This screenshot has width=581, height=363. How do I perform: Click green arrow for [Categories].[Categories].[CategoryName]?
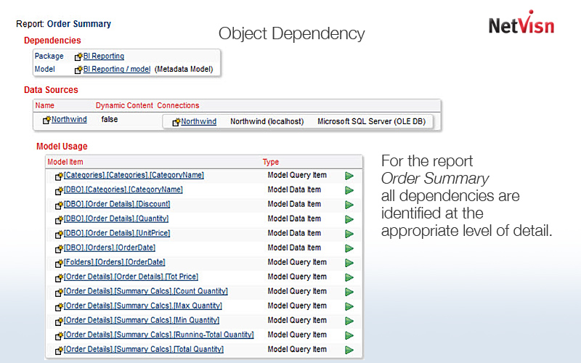point(349,176)
